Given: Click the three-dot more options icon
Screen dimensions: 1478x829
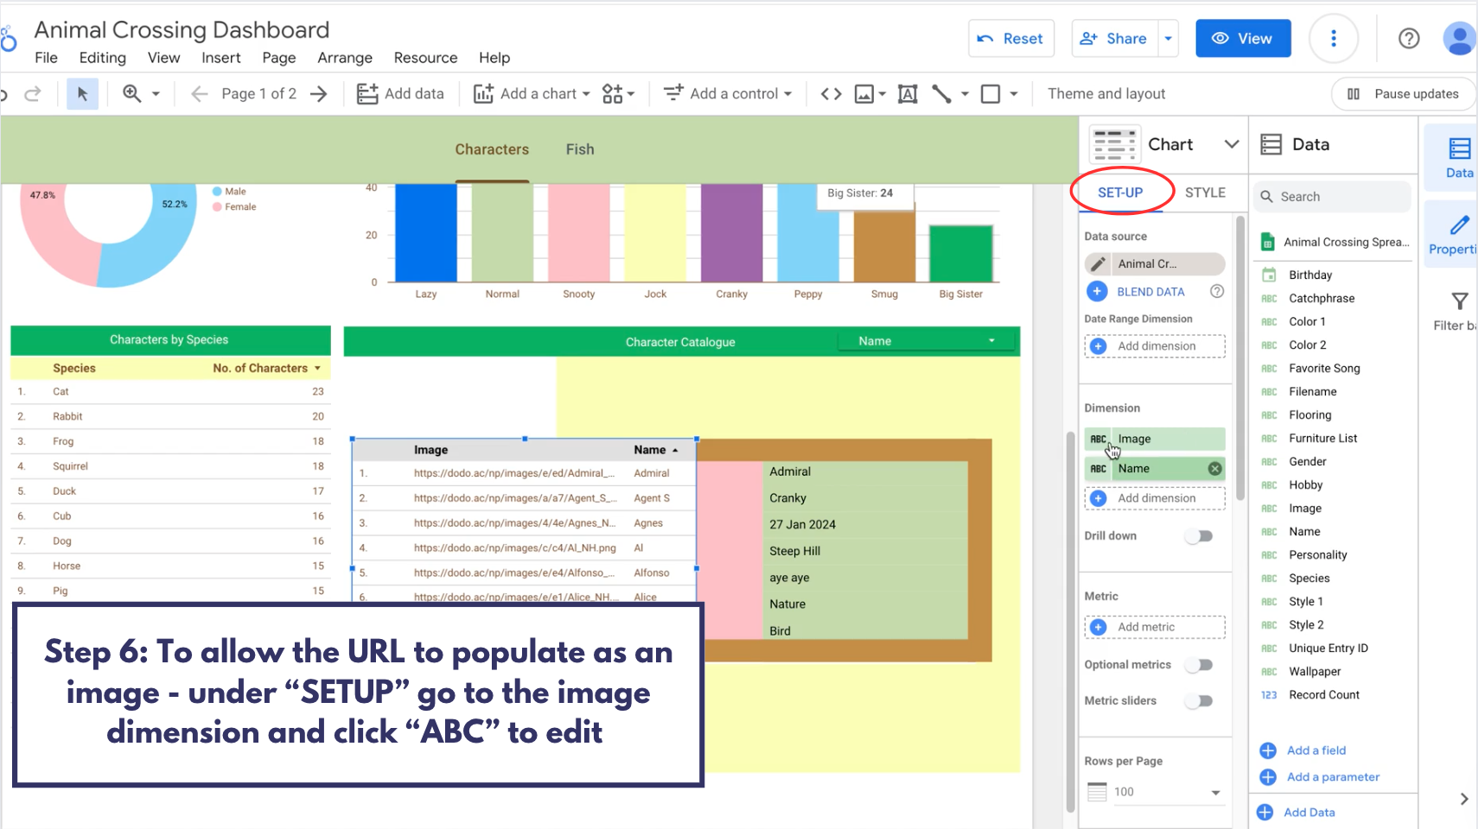Looking at the screenshot, I should 1333,38.
